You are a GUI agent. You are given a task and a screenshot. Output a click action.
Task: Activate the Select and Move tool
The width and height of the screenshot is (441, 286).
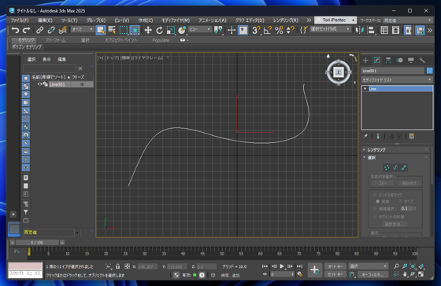(148, 30)
